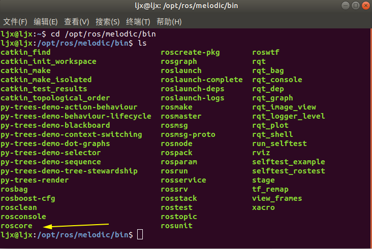This screenshot has width=372, height=249.
Task: Click the selftest_example entry
Action: tap(289, 162)
